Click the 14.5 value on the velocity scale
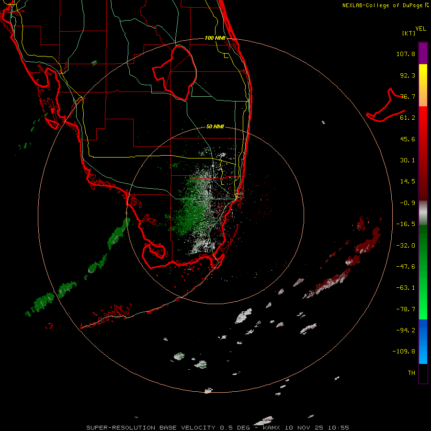431x431 pixels. [x=408, y=181]
